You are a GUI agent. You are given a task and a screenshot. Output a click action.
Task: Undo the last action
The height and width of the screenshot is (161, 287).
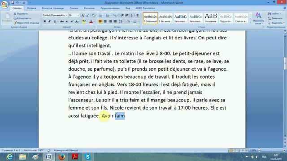17,3
